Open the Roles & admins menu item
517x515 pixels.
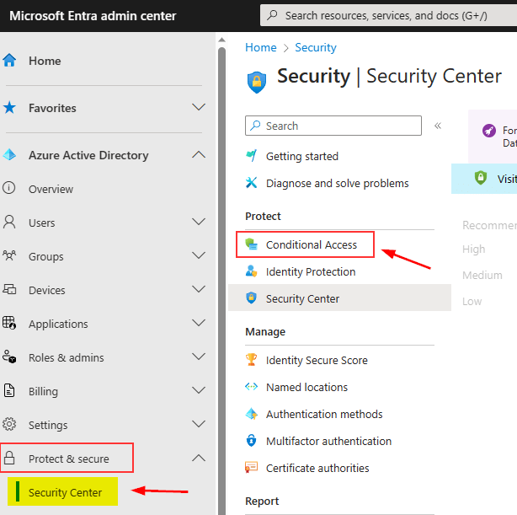pos(64,357)
